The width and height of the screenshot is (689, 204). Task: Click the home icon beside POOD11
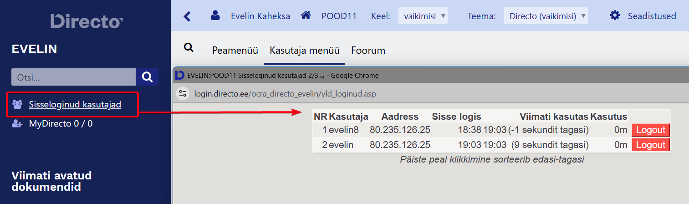(306, 15)
